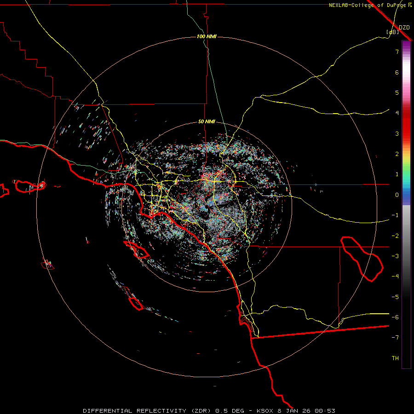Click the 50 NMI range ring label
The width and height of the screenshot is (414, 414).
pos(207,122)
